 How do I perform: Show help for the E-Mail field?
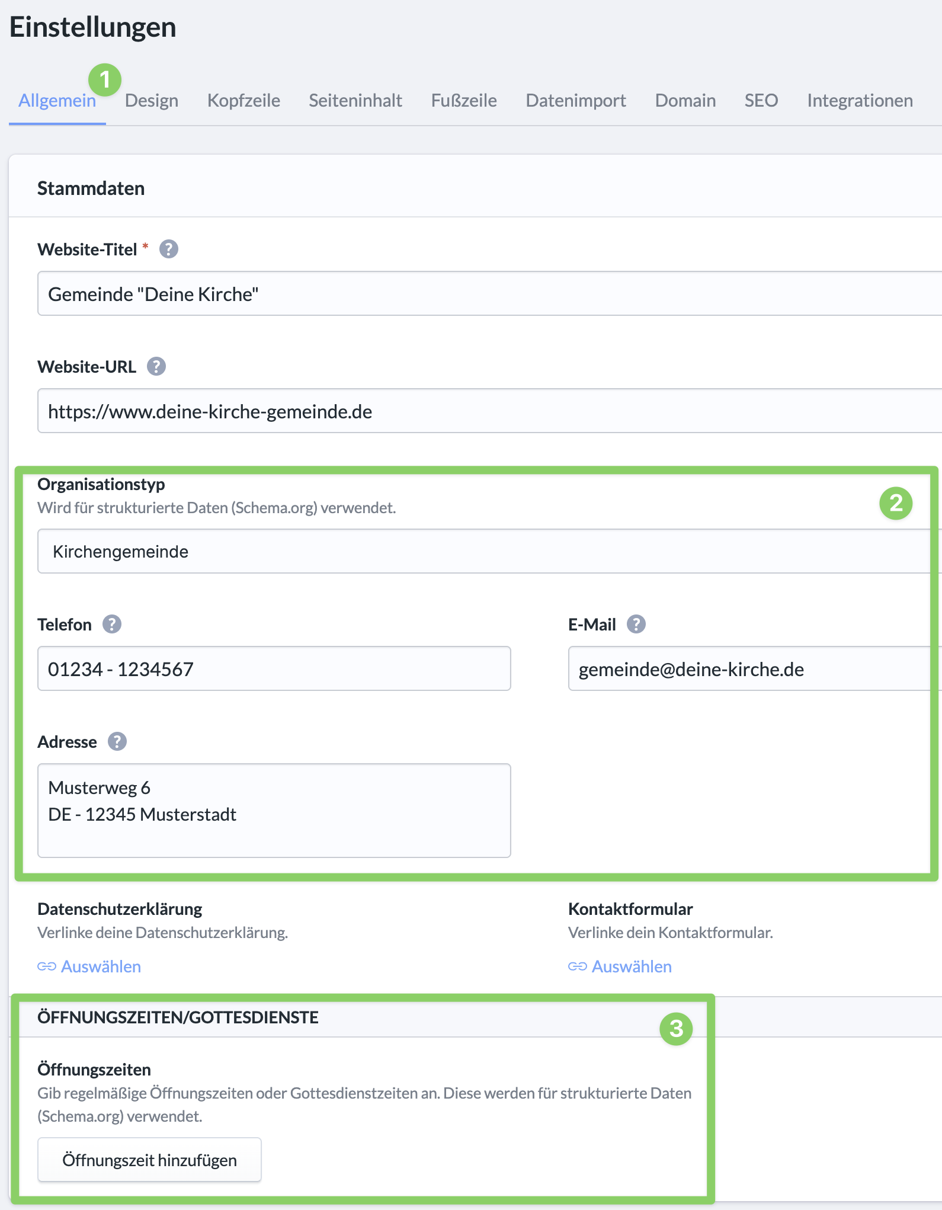pos(636,624)
